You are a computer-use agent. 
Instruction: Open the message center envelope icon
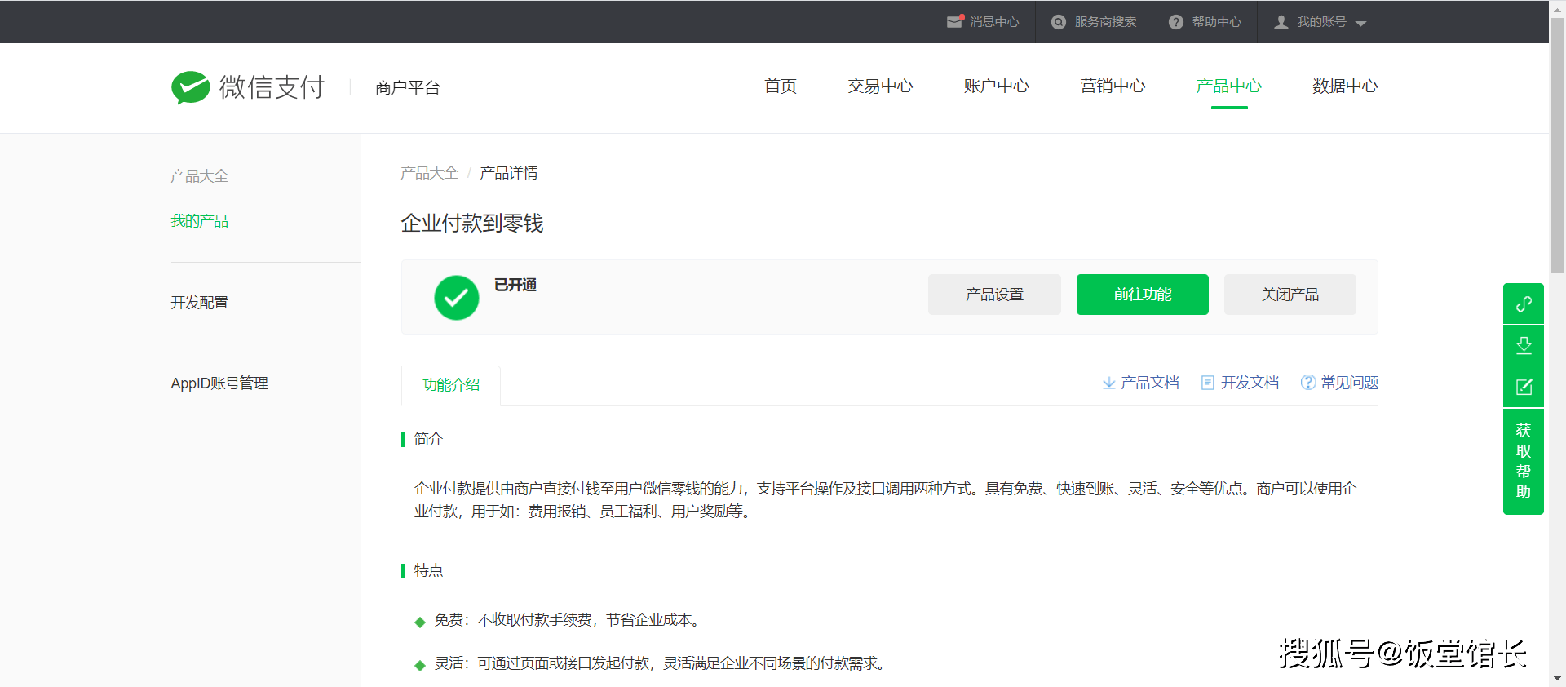point(954,22)
